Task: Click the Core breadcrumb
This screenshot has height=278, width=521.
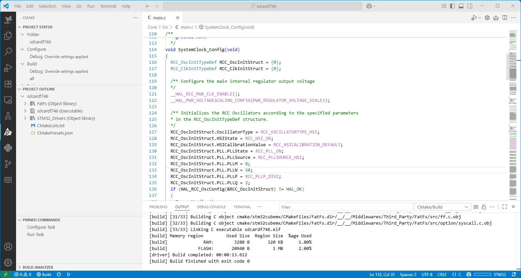Action: pyautogui.click(x=152, y=27)
